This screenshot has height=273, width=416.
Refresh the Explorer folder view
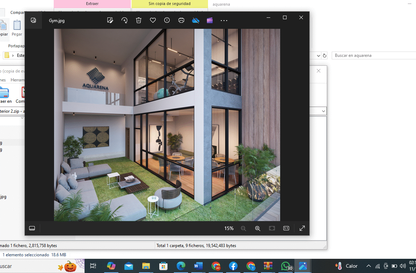(x=325, y=56)
